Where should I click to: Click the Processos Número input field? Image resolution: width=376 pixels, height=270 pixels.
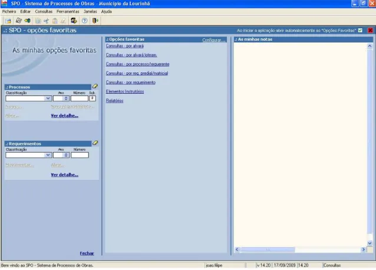coord(80,98)
